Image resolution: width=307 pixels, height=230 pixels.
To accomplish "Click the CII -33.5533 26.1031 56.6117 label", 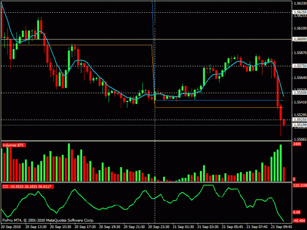I will click(x=28, y=187).
